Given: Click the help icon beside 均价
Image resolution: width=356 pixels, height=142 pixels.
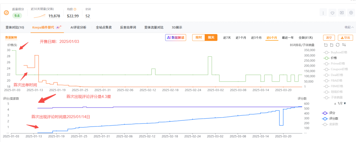Looking at the screenshot, I should pyautogui.click(x=75, y=10).
